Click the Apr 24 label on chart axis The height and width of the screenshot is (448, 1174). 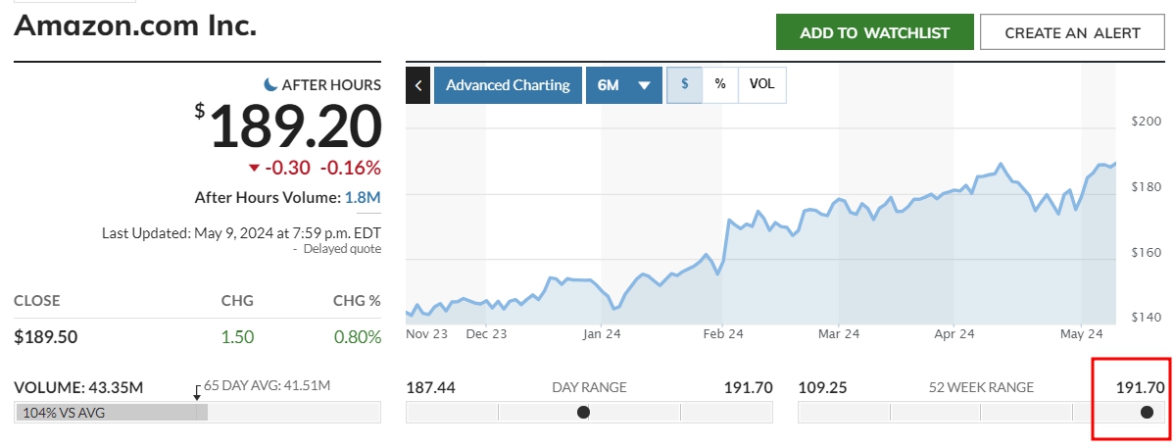point(954,334)
